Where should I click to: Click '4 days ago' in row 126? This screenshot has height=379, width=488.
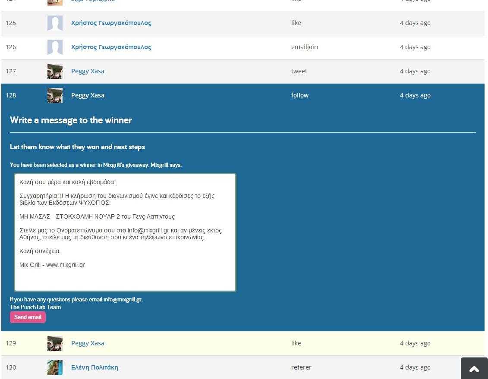tap(415, 47)
